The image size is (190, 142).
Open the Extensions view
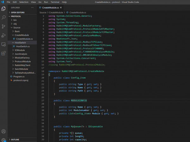click(x=3, y=53)
